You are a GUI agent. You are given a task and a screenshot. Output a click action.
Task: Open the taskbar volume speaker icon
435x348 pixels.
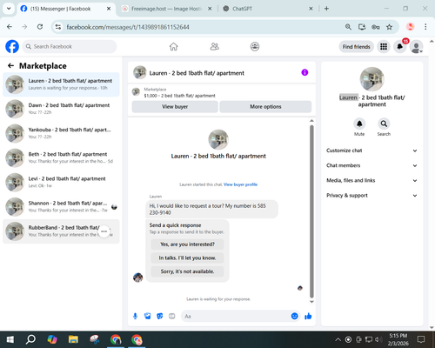378,339
